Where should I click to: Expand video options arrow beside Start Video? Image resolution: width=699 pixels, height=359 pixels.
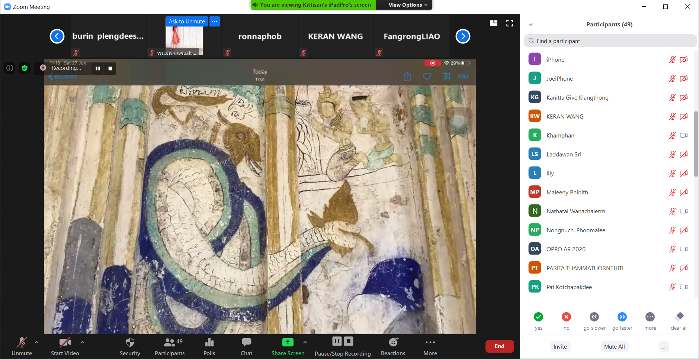click(82, 342)
